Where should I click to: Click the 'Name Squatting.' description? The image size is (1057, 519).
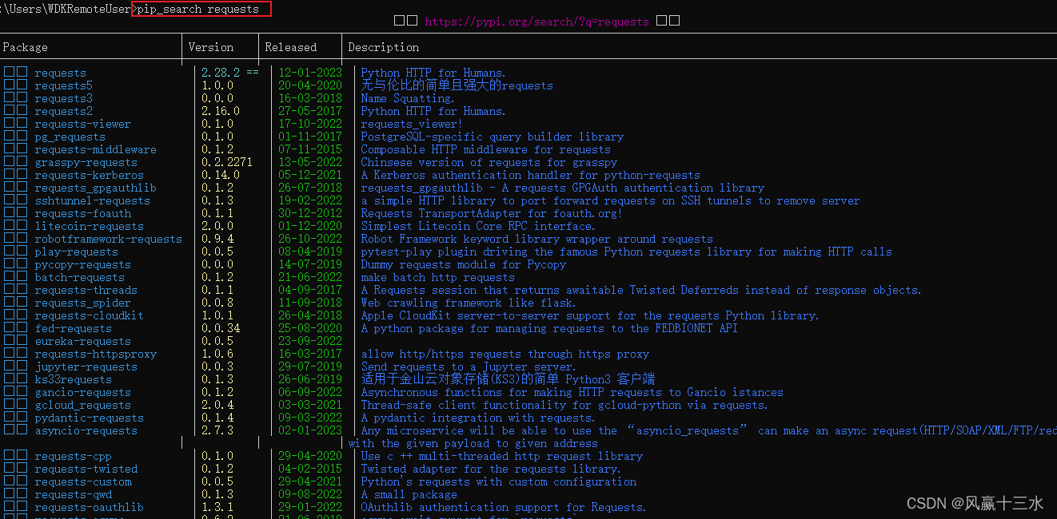(407, 98)
